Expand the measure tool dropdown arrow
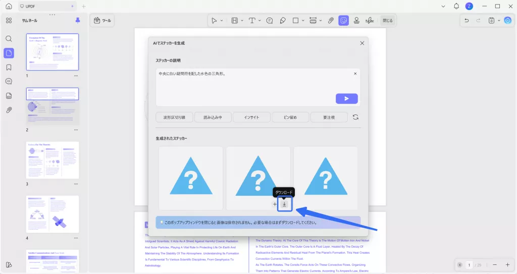Screen dimensions: 517x274 [321, 20]
